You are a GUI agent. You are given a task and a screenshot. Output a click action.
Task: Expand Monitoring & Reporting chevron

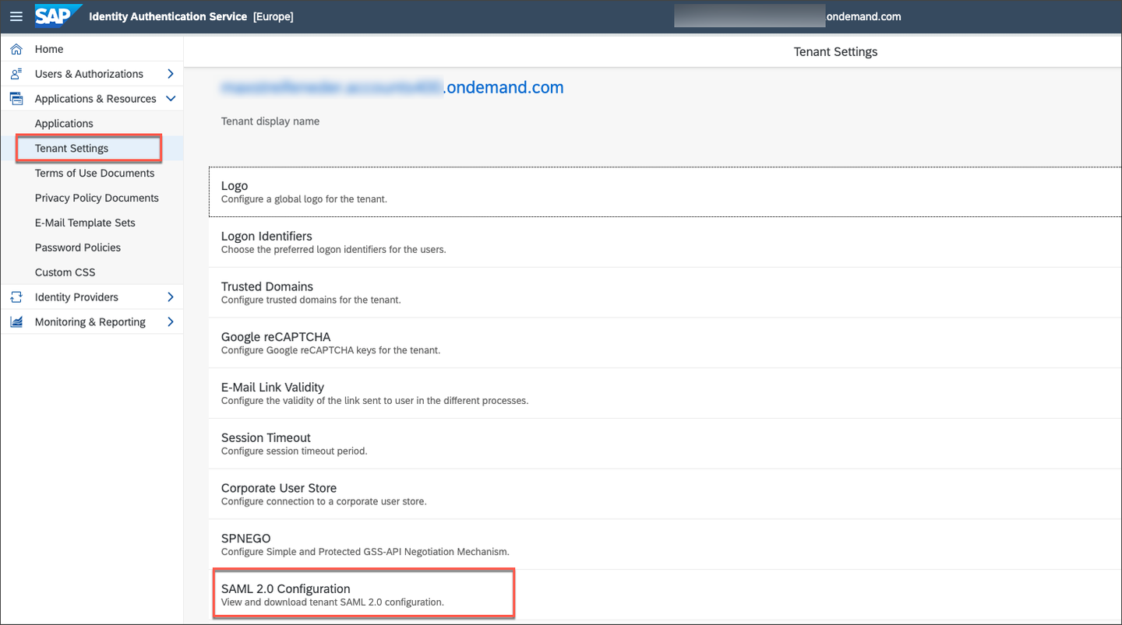coord(171,322)
